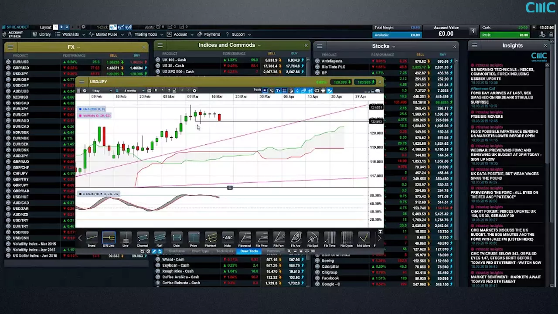The image size is (558, 314).
Task: Select the Fib Cycle tool
Action: coord(347,239)
